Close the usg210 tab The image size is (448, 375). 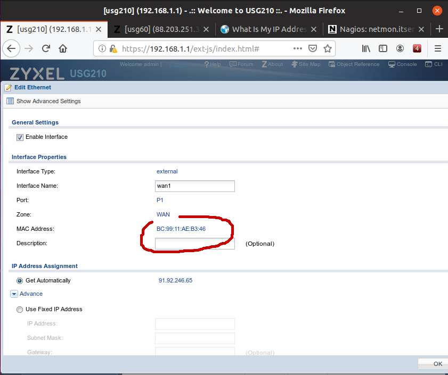point(99,29)
